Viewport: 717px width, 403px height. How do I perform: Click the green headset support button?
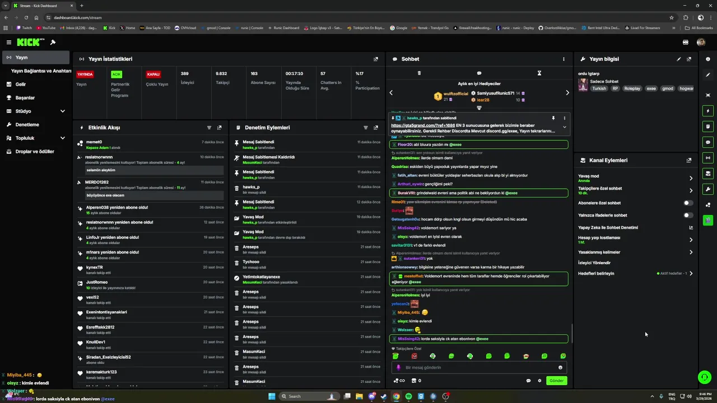[705, 377]
